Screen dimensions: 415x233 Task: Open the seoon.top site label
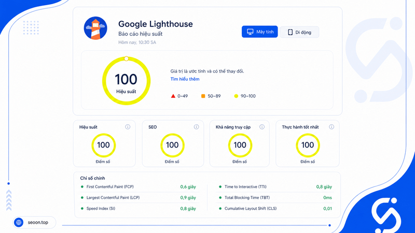pos(38,223)
